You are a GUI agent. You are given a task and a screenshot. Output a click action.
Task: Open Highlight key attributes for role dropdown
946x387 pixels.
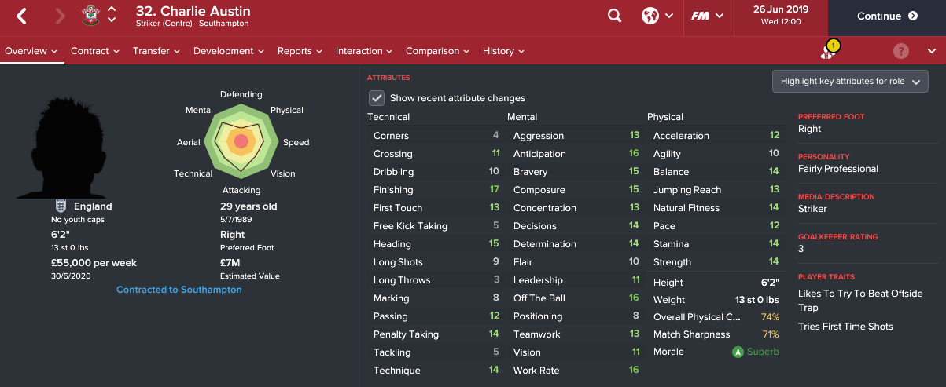[850, 82]
